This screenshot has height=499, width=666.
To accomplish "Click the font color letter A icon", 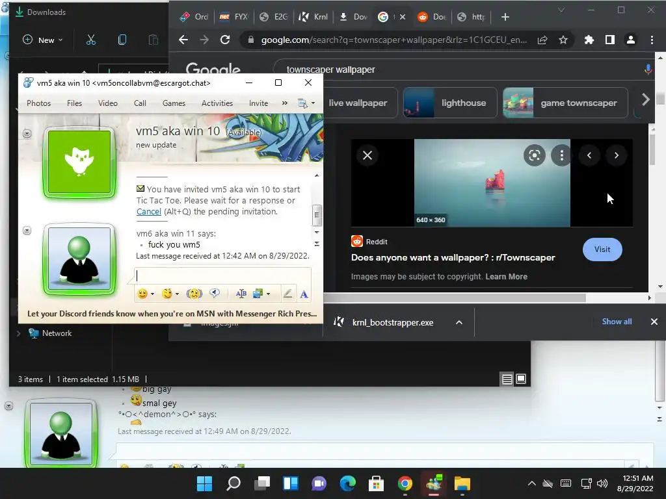I will pyautogui.click(x=304, y=294).
